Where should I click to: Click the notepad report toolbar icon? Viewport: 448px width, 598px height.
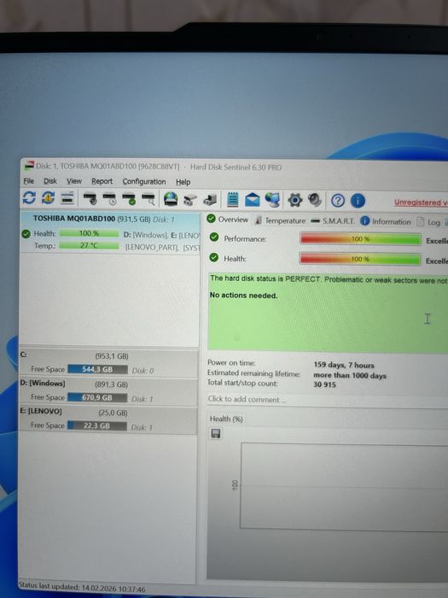coord(232,199)
